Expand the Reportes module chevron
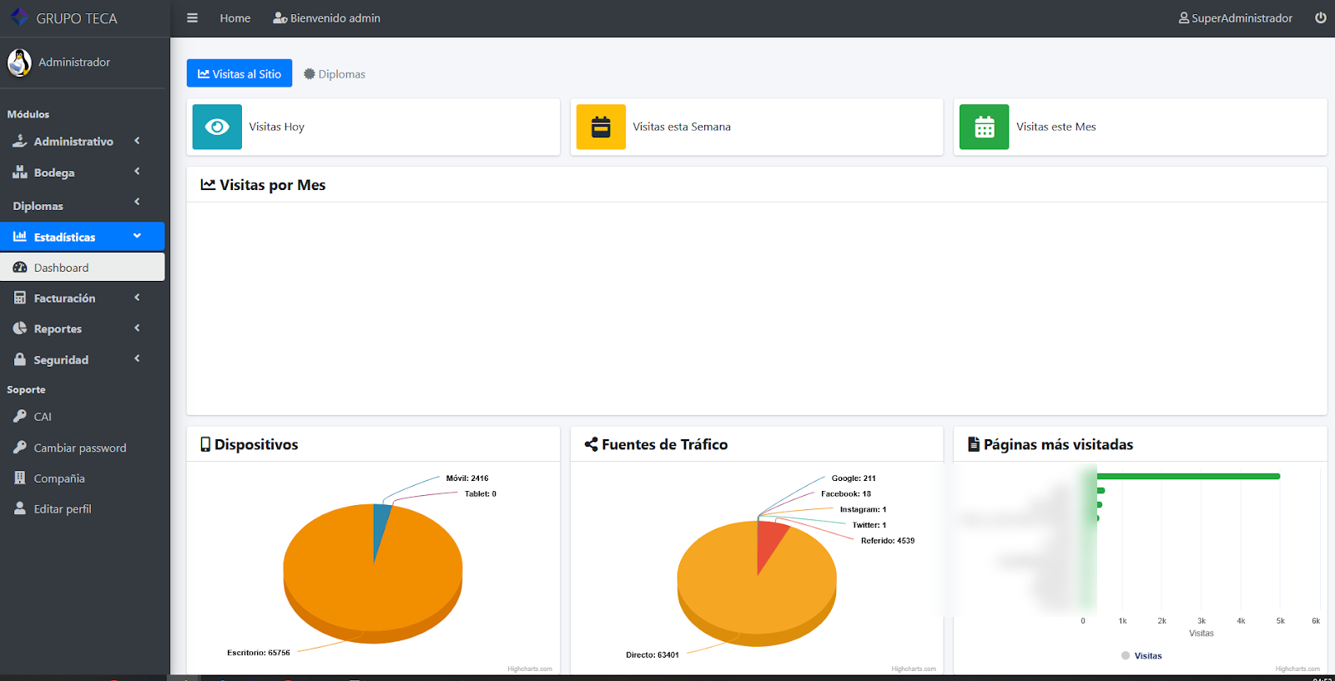 click(x=137, y=328)
